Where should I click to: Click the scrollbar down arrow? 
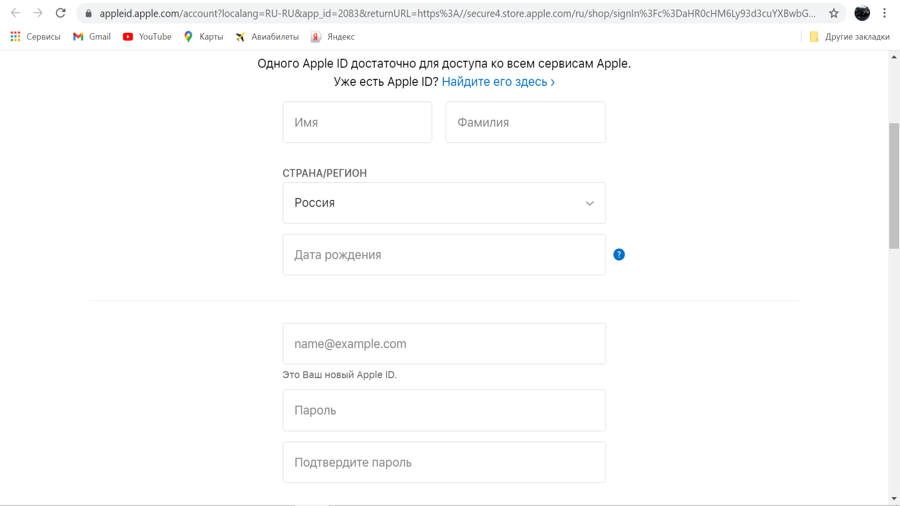coord(894,499)
